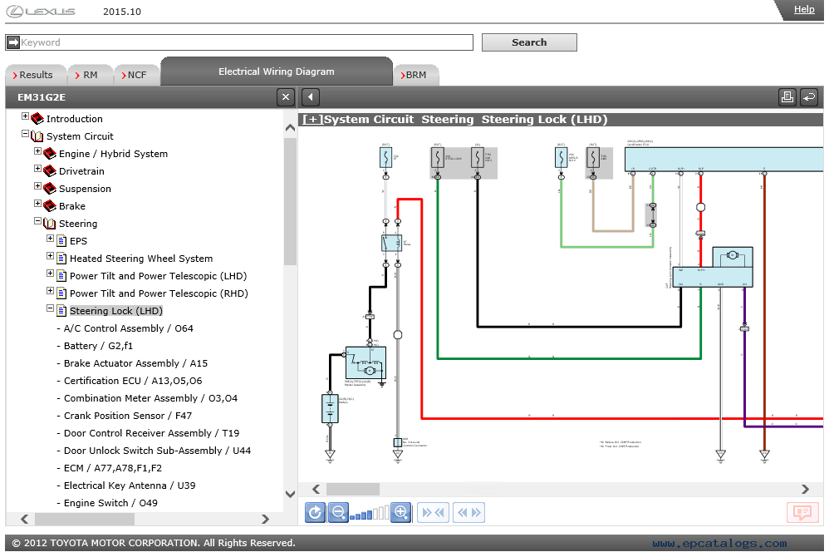Select Certification ECU / A13,O5,O6
829x557 pixels.
coord(133,380)
